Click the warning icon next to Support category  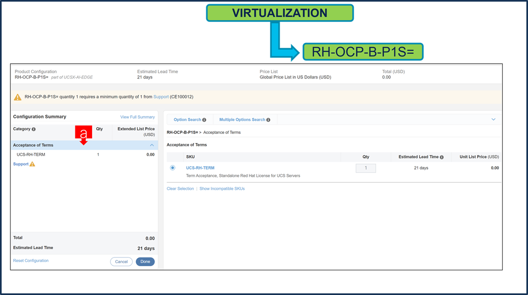32,164
